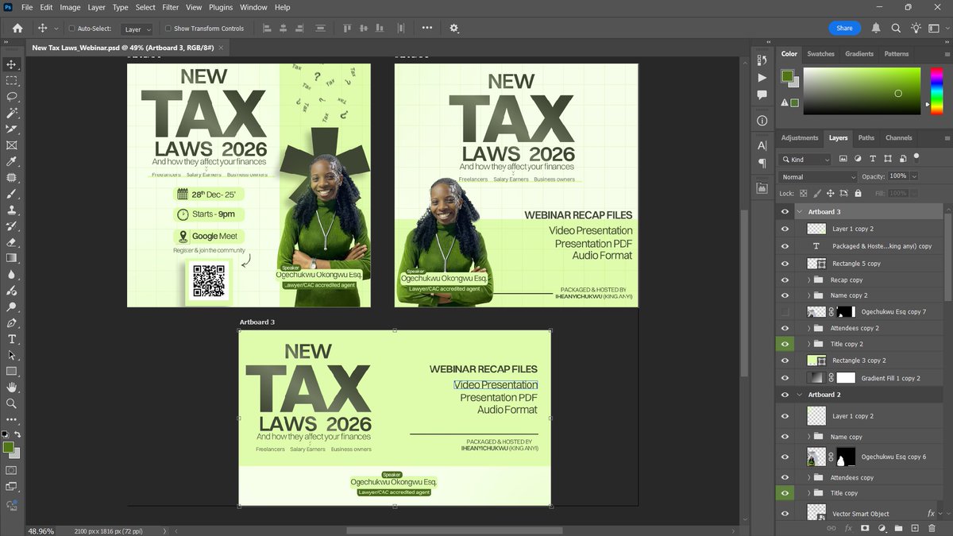Click the align horizontal centers button

283,28
